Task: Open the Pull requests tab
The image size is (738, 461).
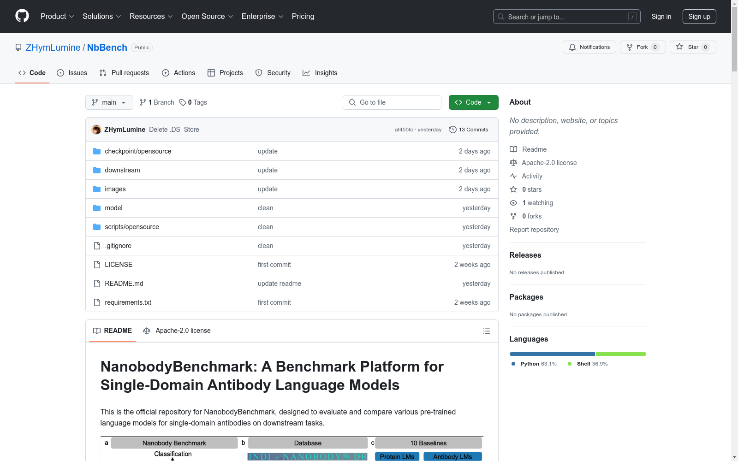Action: 124,73
